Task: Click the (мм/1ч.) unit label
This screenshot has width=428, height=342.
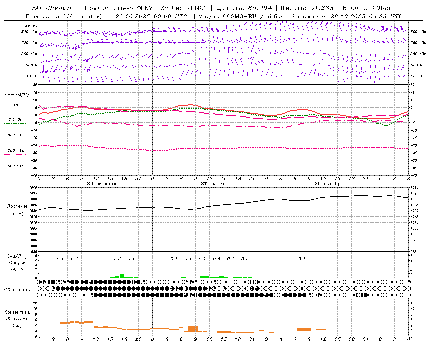Action: [x=17, y=269]
